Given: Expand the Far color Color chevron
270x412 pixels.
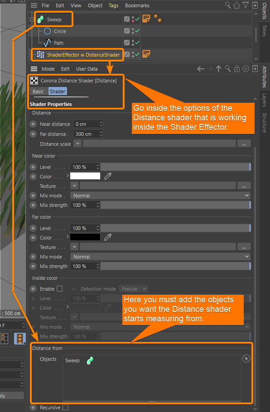Looking at the screenshot, I should coord(67,236).
